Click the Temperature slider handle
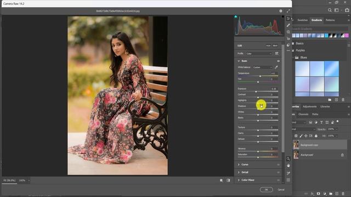351x197 pixels. (x=260, y=76)
